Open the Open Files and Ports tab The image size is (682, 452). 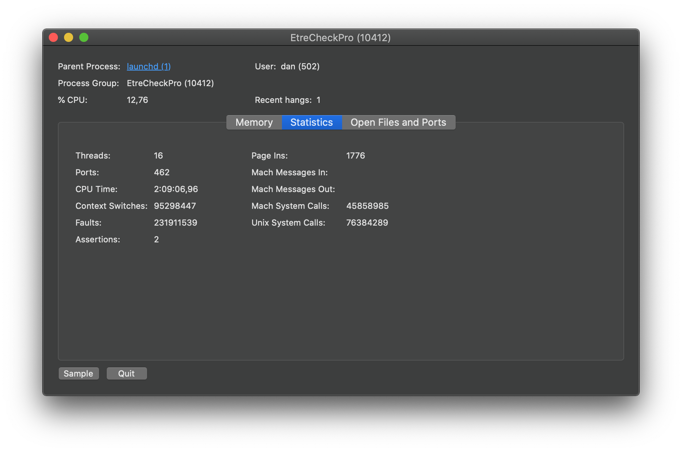click(399, 122)
